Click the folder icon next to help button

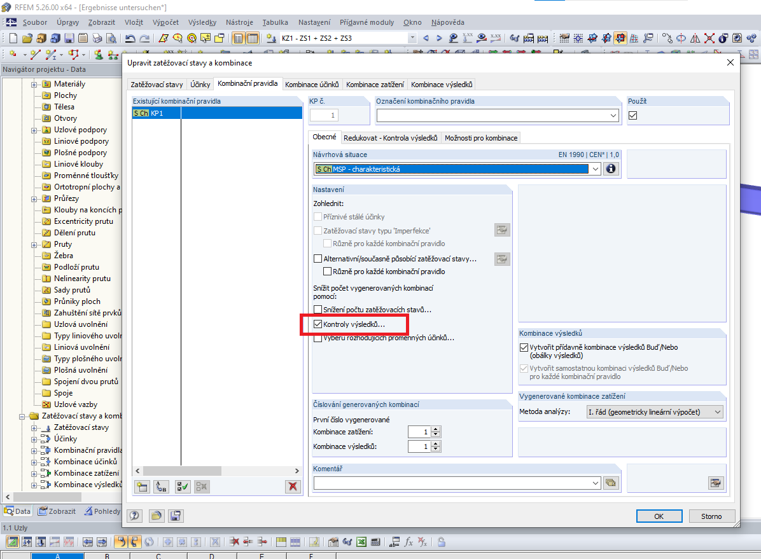156,516
